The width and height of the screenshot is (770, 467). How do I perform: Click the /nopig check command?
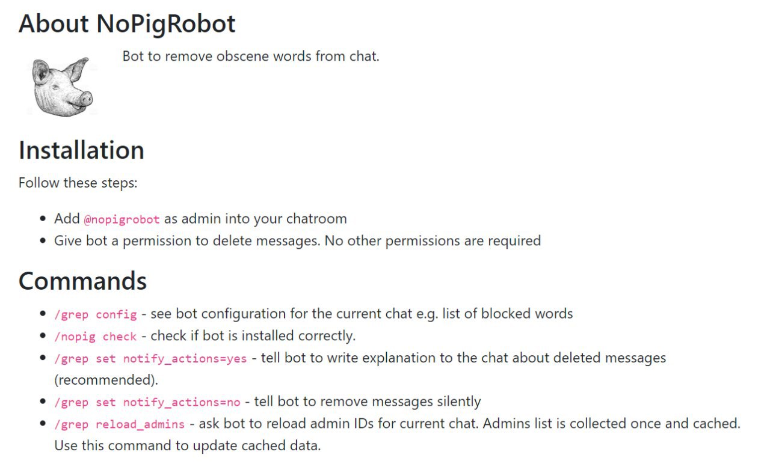pos(96,337)
